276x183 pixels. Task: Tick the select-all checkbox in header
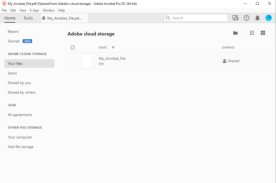73,47
